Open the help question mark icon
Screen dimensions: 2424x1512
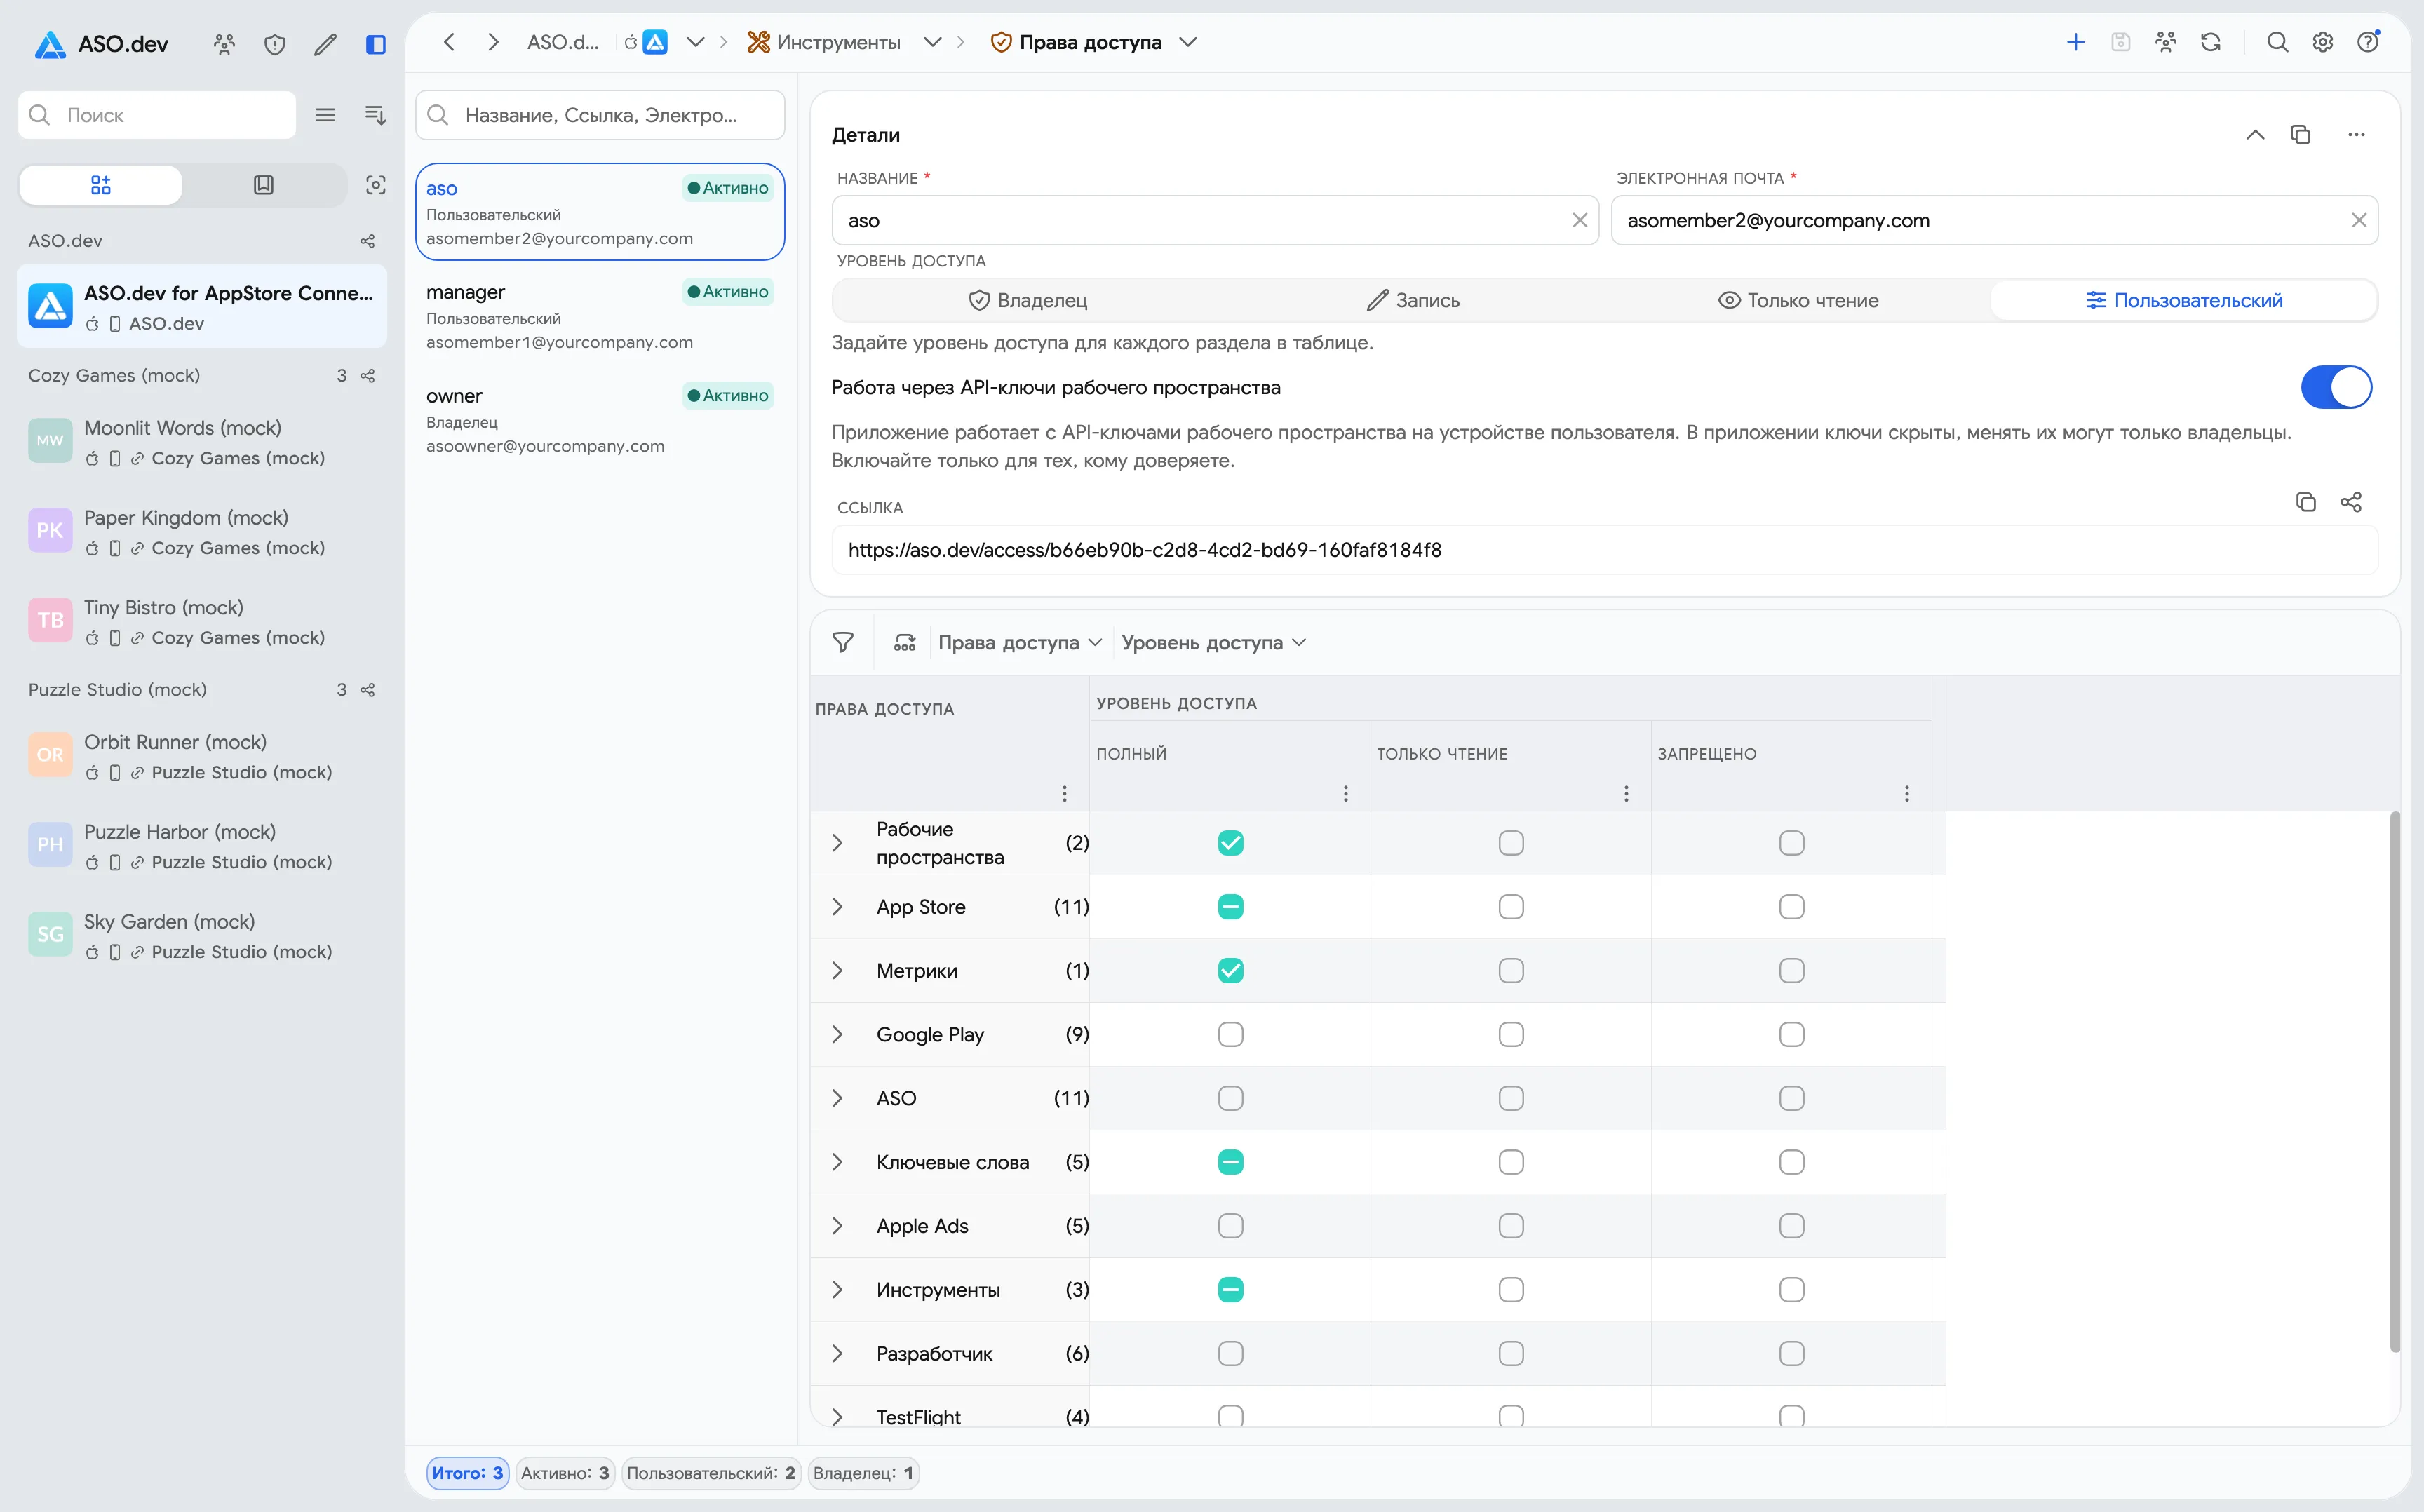pos(2368,42)
